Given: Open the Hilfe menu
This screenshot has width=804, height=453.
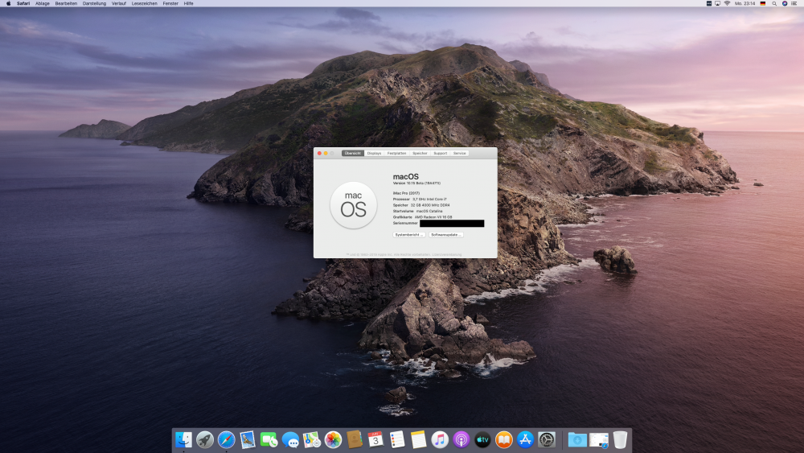Looking at the screenshot, I should point(189,3).
